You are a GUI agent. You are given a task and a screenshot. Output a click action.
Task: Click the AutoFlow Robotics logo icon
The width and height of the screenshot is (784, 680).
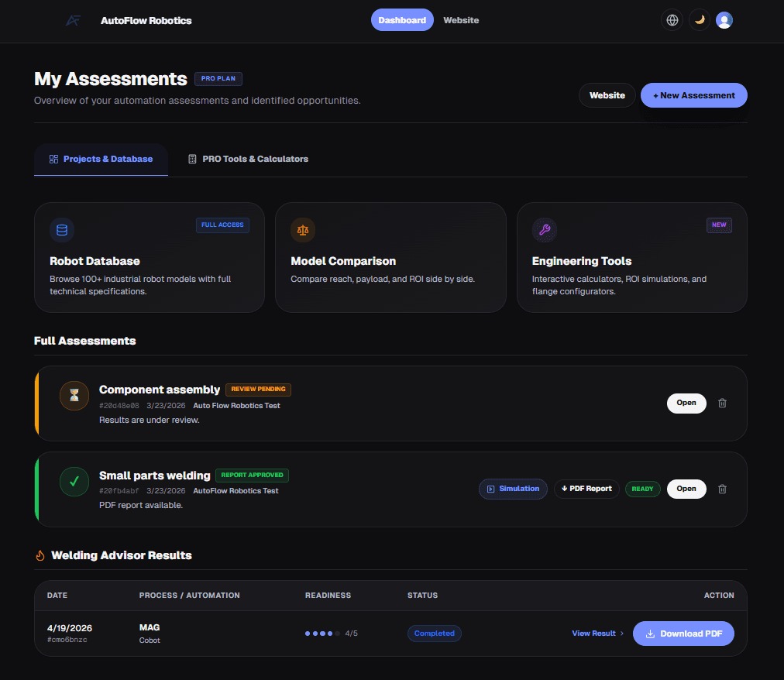tap(72, 20)
